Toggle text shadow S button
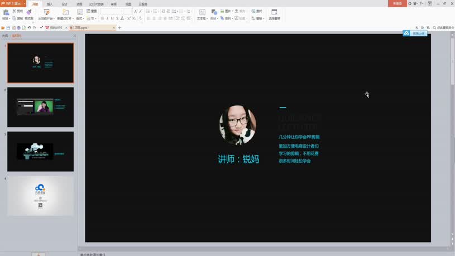Viewport: 455px width, 256px height. pyautogui.click(x=117, y=18)
